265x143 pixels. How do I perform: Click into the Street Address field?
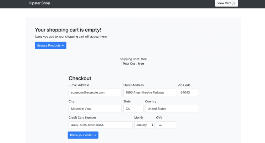pyautogui.click(x=150, y=92)
